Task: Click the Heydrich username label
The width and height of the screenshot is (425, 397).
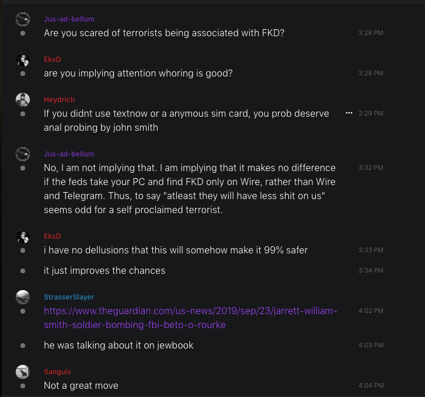Action: [59, 100]
